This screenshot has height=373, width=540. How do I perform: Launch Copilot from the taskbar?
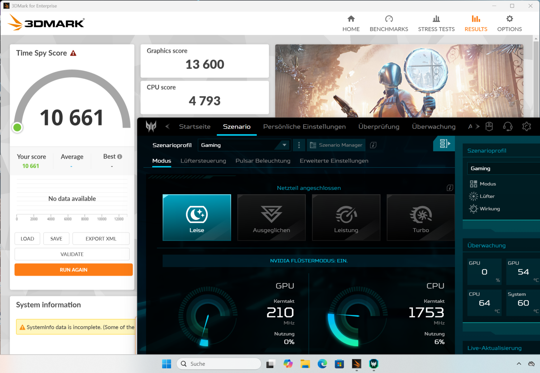[288, 364]
